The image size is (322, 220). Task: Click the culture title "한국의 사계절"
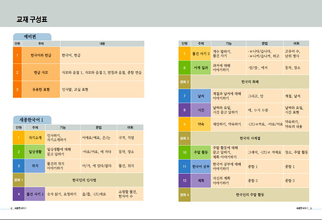click(x=250, y=138)
